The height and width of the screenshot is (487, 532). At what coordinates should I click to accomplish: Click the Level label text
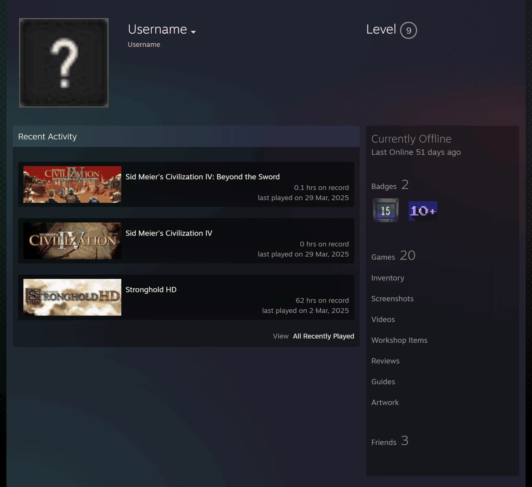coord(381,29)
